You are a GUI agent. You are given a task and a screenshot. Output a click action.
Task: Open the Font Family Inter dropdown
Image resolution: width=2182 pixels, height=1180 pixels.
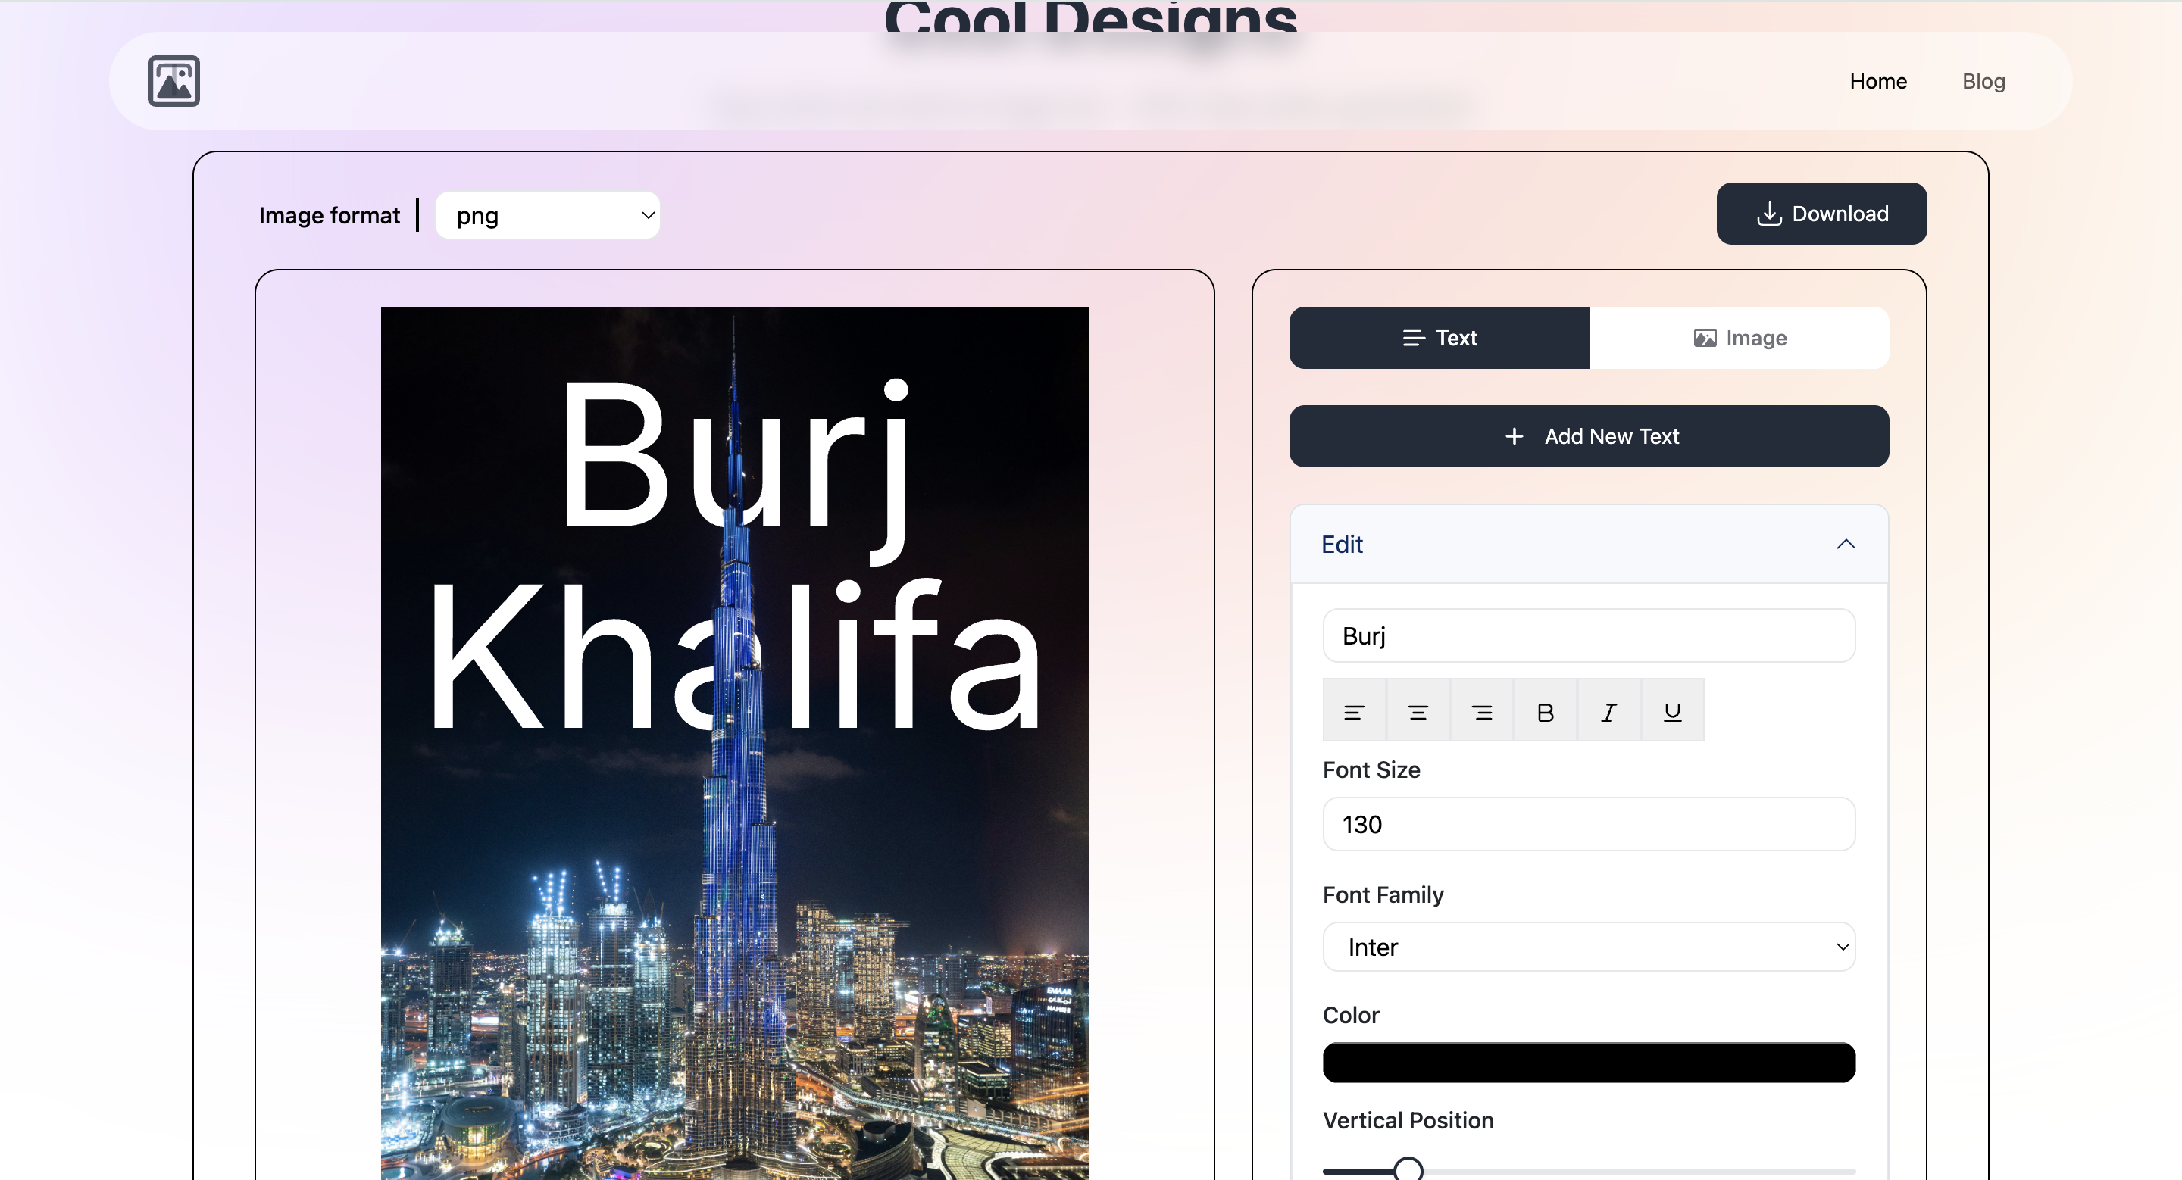1588,947
